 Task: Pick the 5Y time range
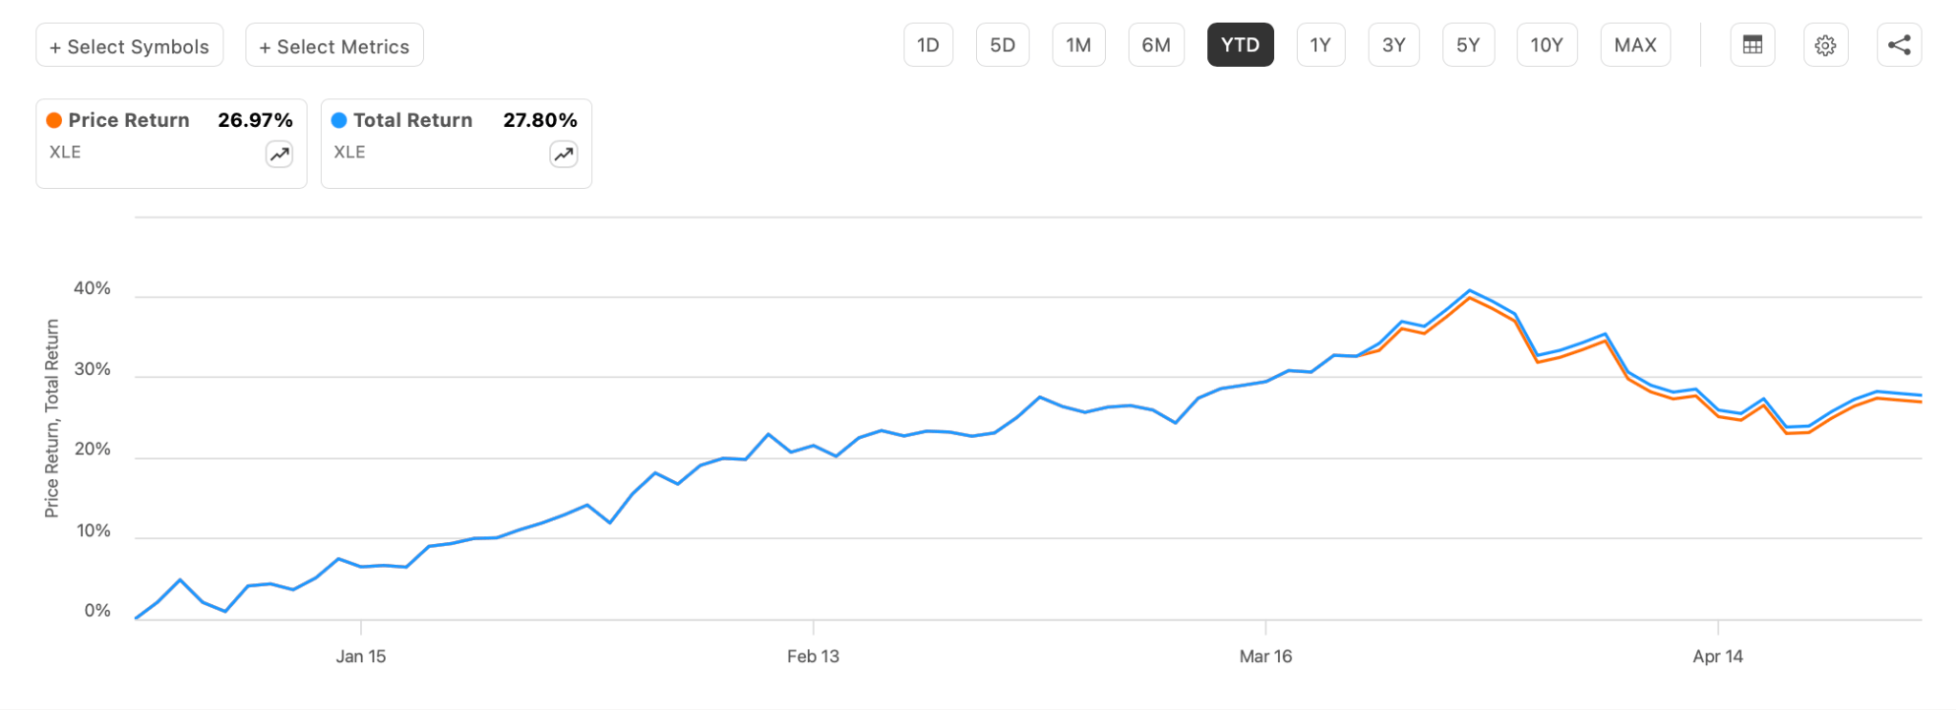tap(1468, 45)
